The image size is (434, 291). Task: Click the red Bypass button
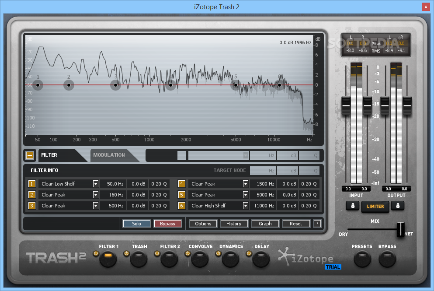coord(167,224)
